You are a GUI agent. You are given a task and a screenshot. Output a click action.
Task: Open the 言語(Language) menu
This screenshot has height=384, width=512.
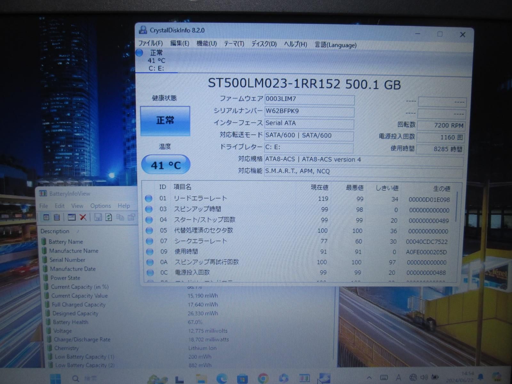tap(335, 45)
